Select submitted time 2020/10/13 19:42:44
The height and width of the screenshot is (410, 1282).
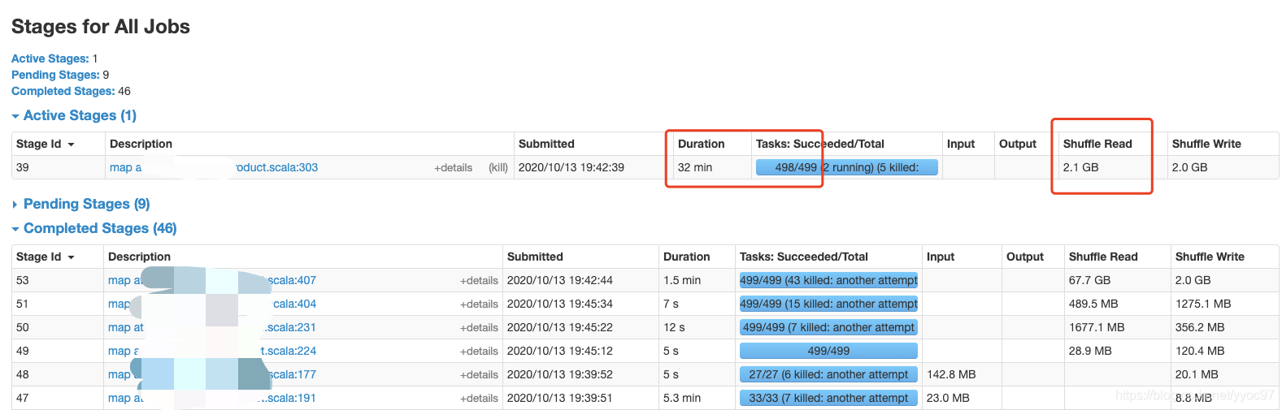tap(560, 280)
